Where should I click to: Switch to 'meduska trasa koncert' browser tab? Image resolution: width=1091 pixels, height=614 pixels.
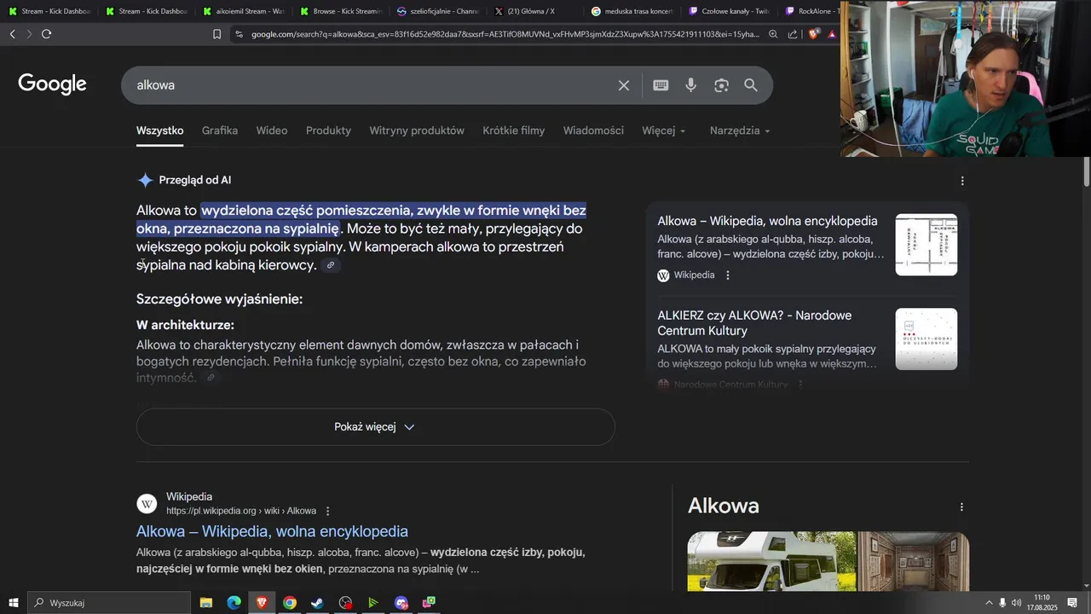point(632,11)
